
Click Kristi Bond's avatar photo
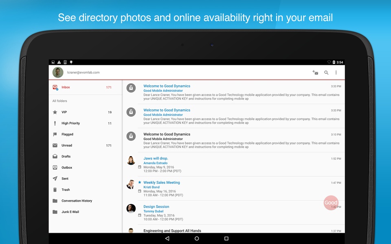point(131,185)
